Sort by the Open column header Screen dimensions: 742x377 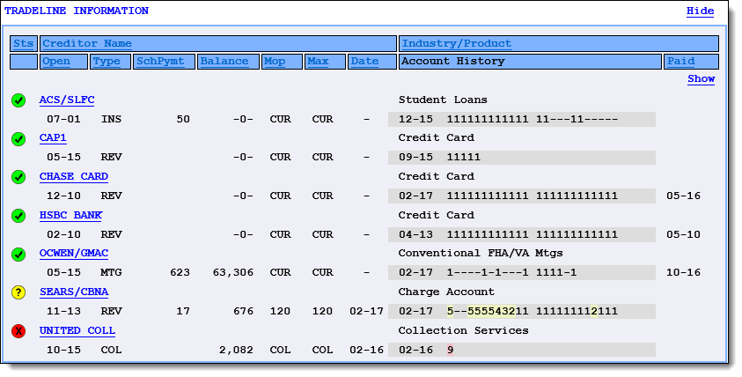(x=56, y=62)
